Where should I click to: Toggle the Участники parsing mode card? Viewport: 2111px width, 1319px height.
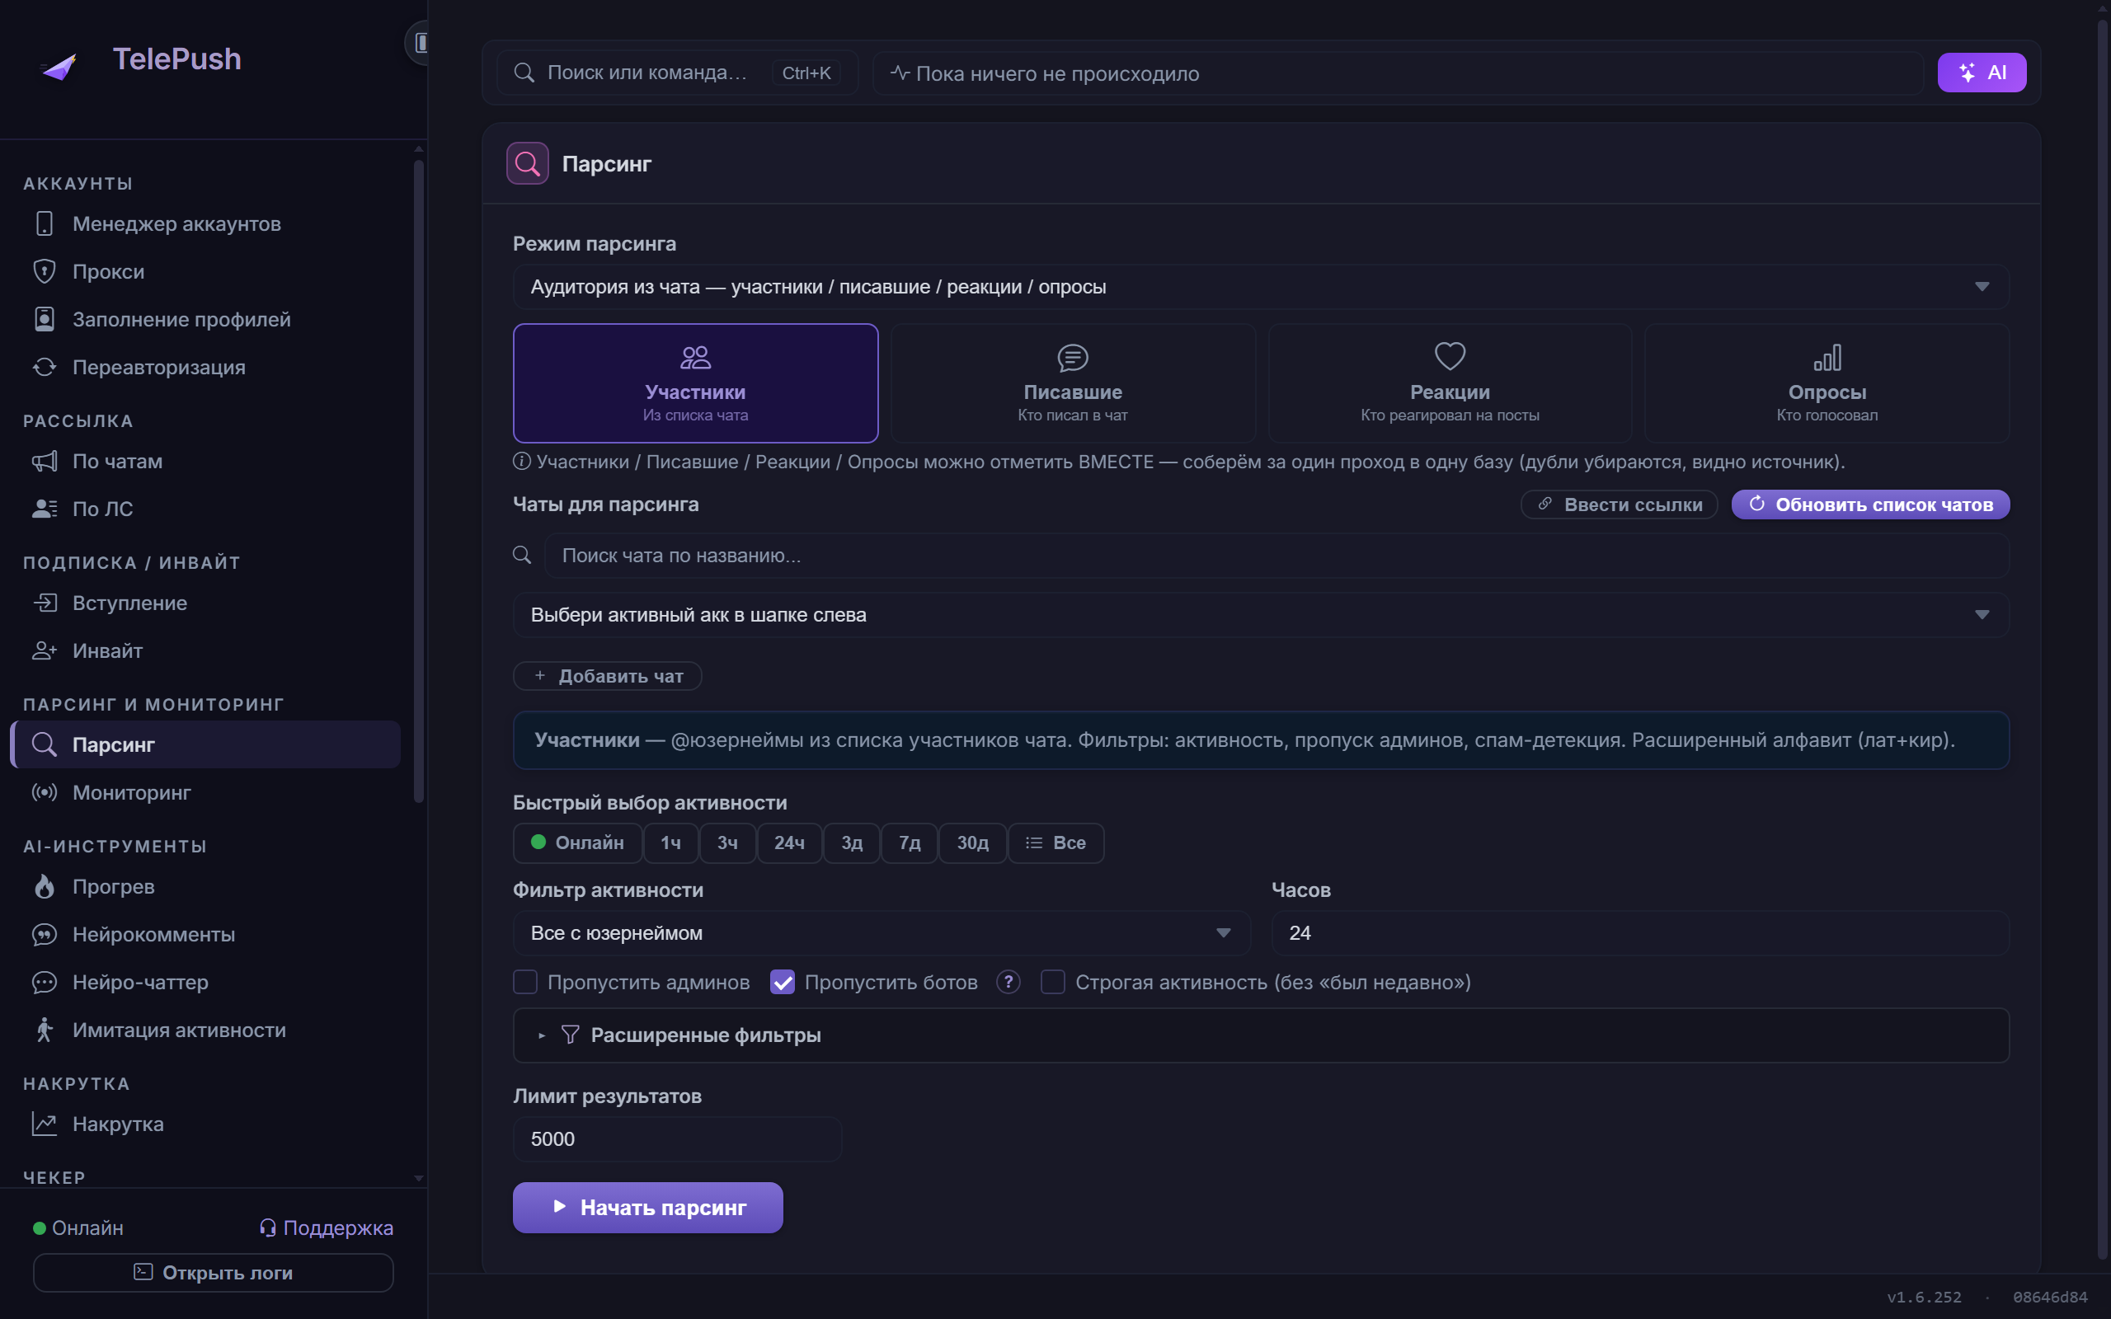tap(695, 383)
